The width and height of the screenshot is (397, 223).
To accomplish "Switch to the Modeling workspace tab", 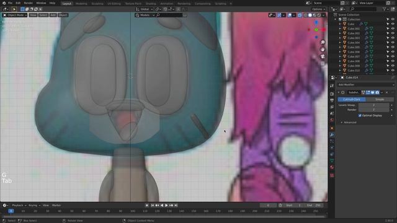I will pyautogui.click(x=81, y=4).
